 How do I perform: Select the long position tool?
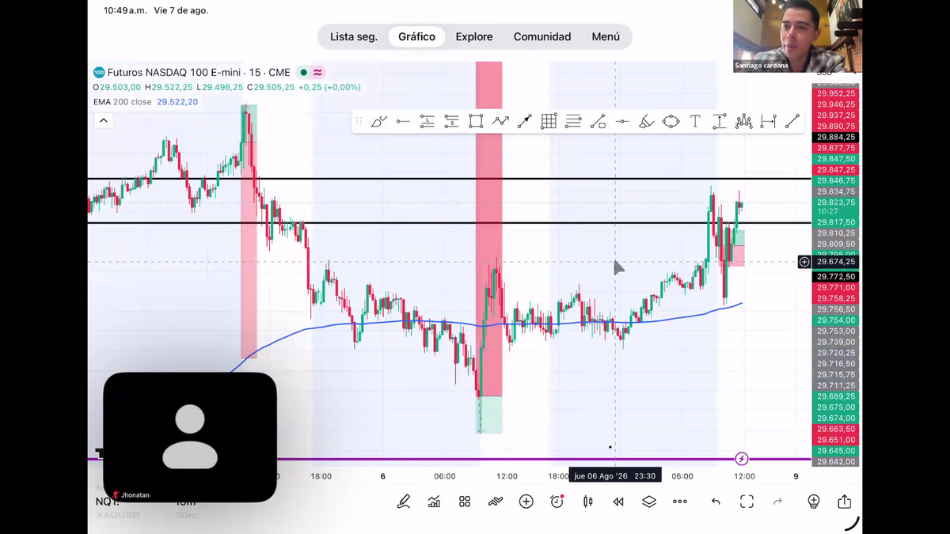point(427,121)
